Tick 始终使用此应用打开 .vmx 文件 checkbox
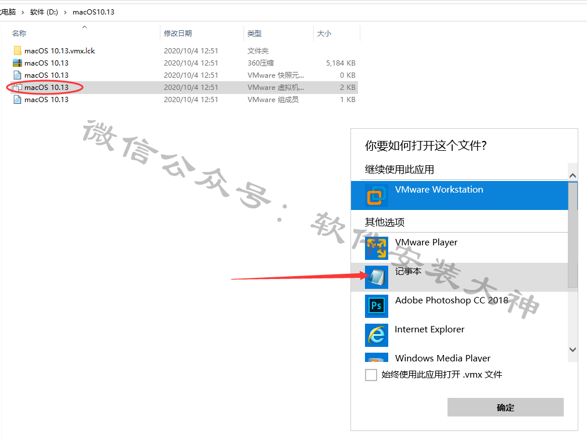This screenshot has height=442, width=587. [x=371, y=375]
